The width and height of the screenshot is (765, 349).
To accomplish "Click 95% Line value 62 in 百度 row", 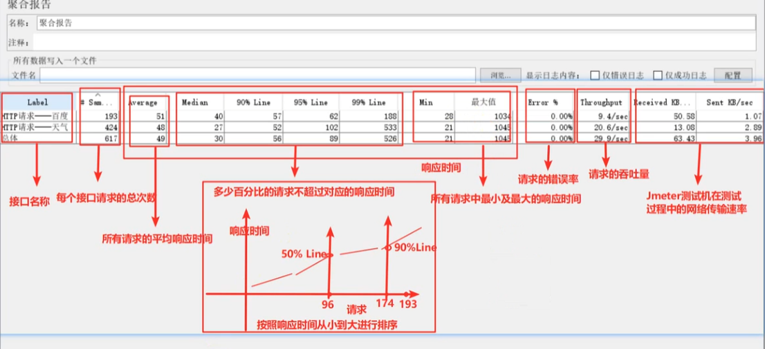I will pos(333,117).
